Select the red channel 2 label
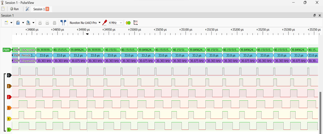Viewport: 323px width, 134px height. click(9, 97)
